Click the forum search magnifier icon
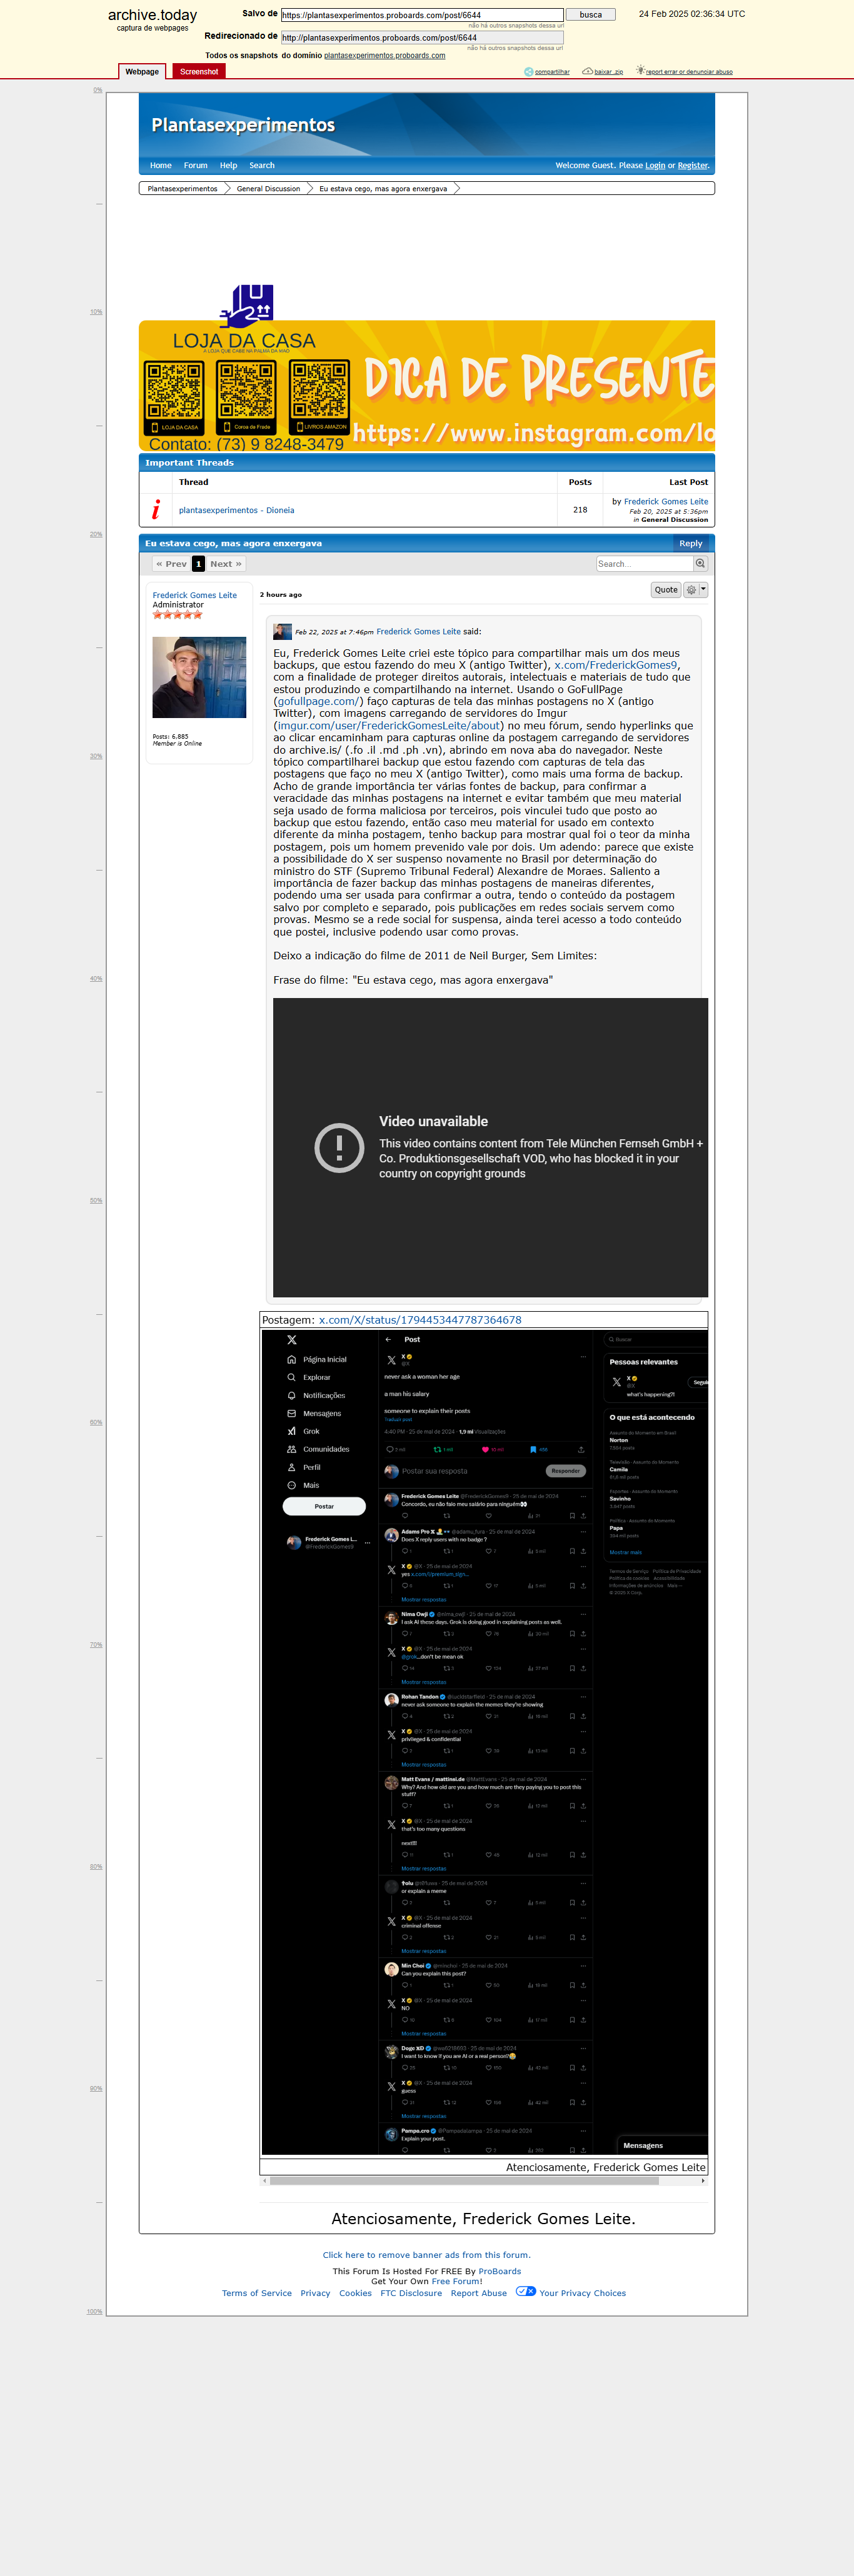 (700, 564)
